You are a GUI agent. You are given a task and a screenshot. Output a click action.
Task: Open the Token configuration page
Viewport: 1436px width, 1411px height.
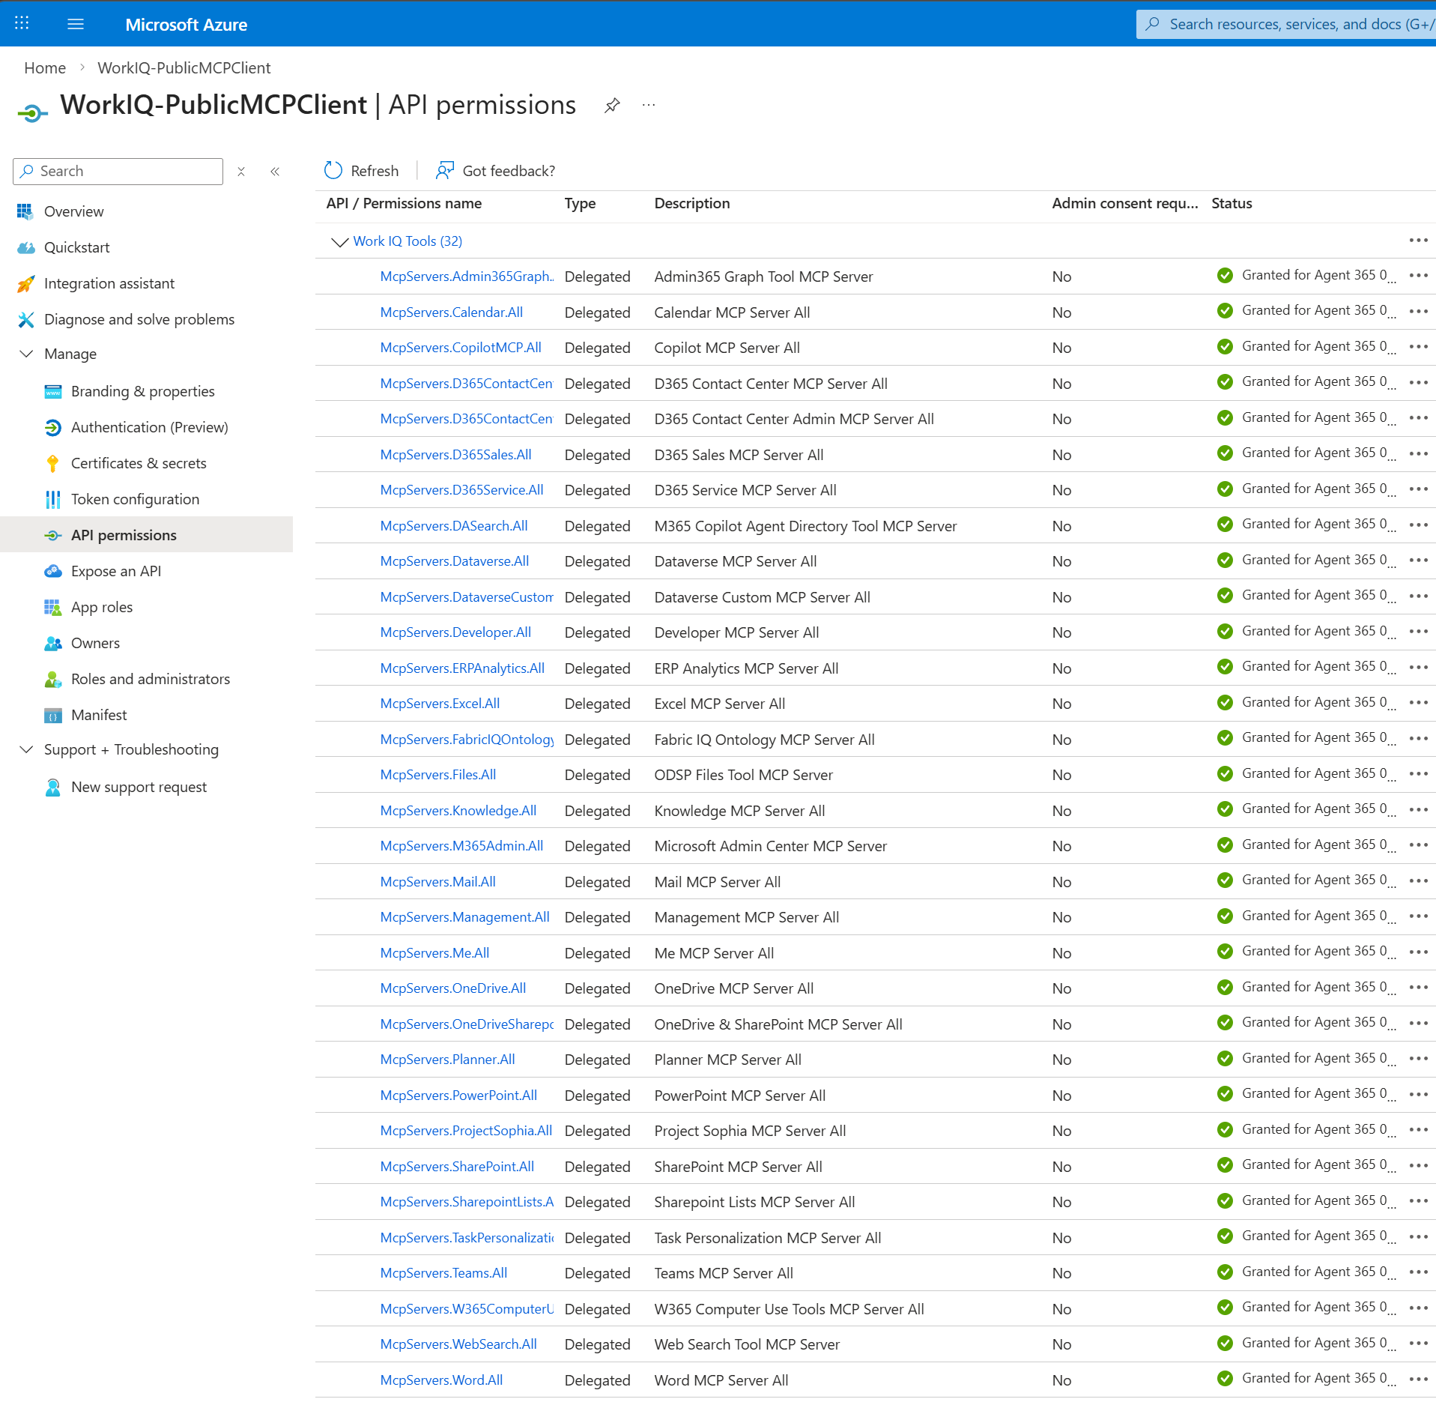click(x=135, y=499)
